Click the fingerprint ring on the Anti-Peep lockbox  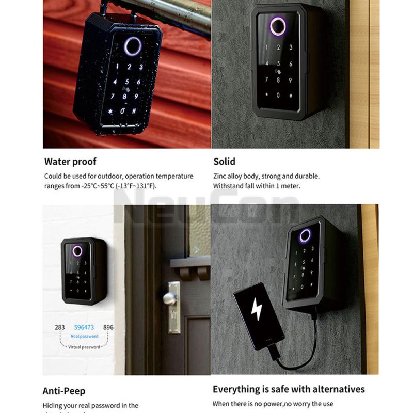77,251
